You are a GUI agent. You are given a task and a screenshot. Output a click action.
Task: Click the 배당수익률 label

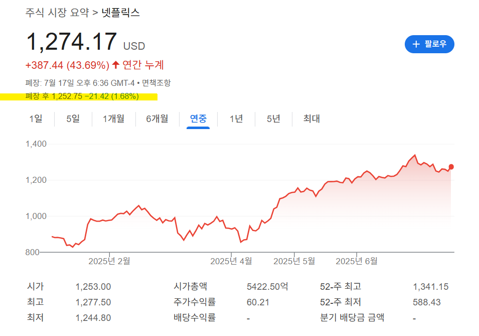(195, 317)
